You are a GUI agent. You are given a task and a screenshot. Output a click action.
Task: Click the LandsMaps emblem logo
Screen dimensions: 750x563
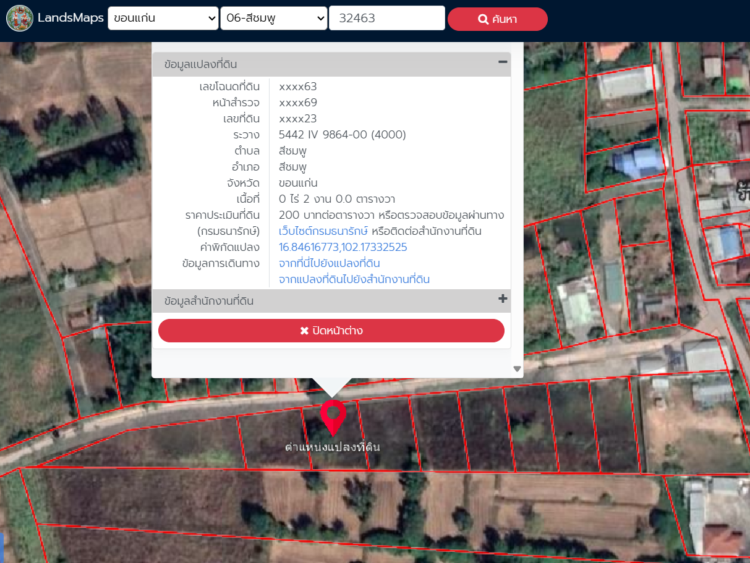tap(20, 19)
